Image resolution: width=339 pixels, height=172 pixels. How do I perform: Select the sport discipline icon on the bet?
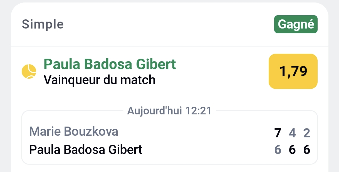29,71
